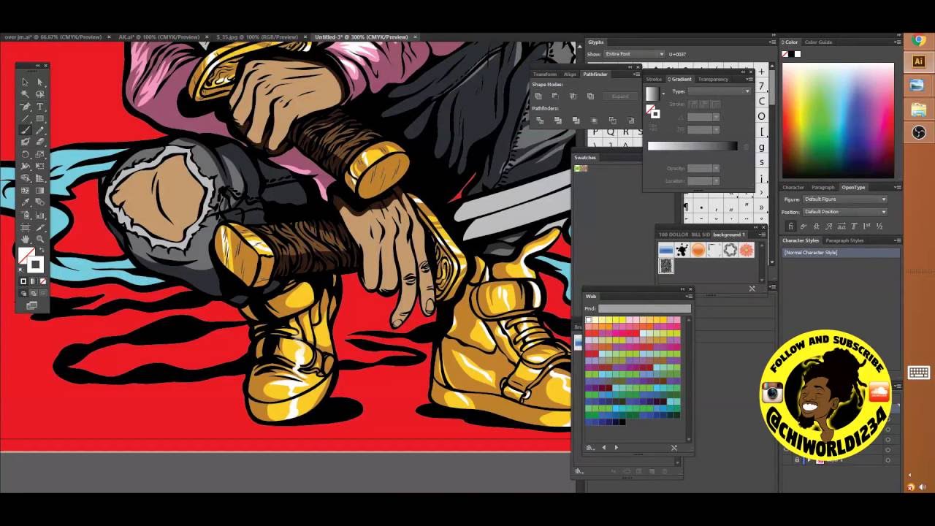935x526 pixels.
Task: Open the Figure Default Figure dropdown
Action: (x=845, y=199)
